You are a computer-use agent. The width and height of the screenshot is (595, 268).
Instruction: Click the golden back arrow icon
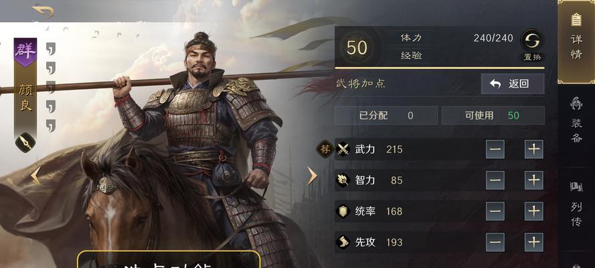click(x=43, y=11)
